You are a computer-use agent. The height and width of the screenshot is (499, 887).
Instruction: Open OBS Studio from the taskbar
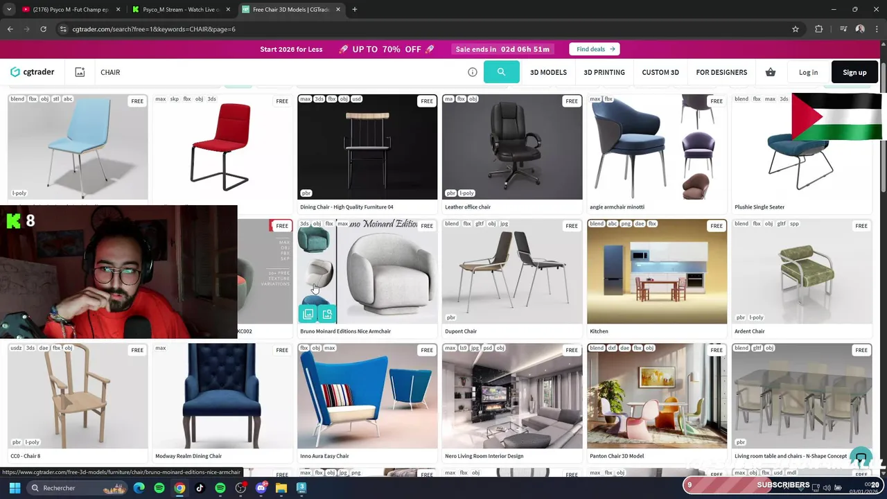[240, 488]
